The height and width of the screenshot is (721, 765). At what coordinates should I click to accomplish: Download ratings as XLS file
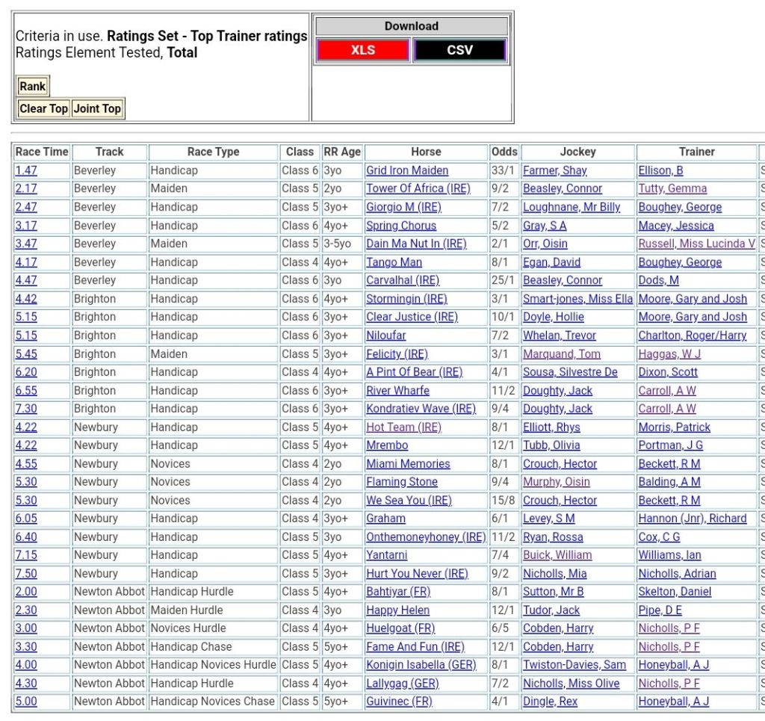363,50
